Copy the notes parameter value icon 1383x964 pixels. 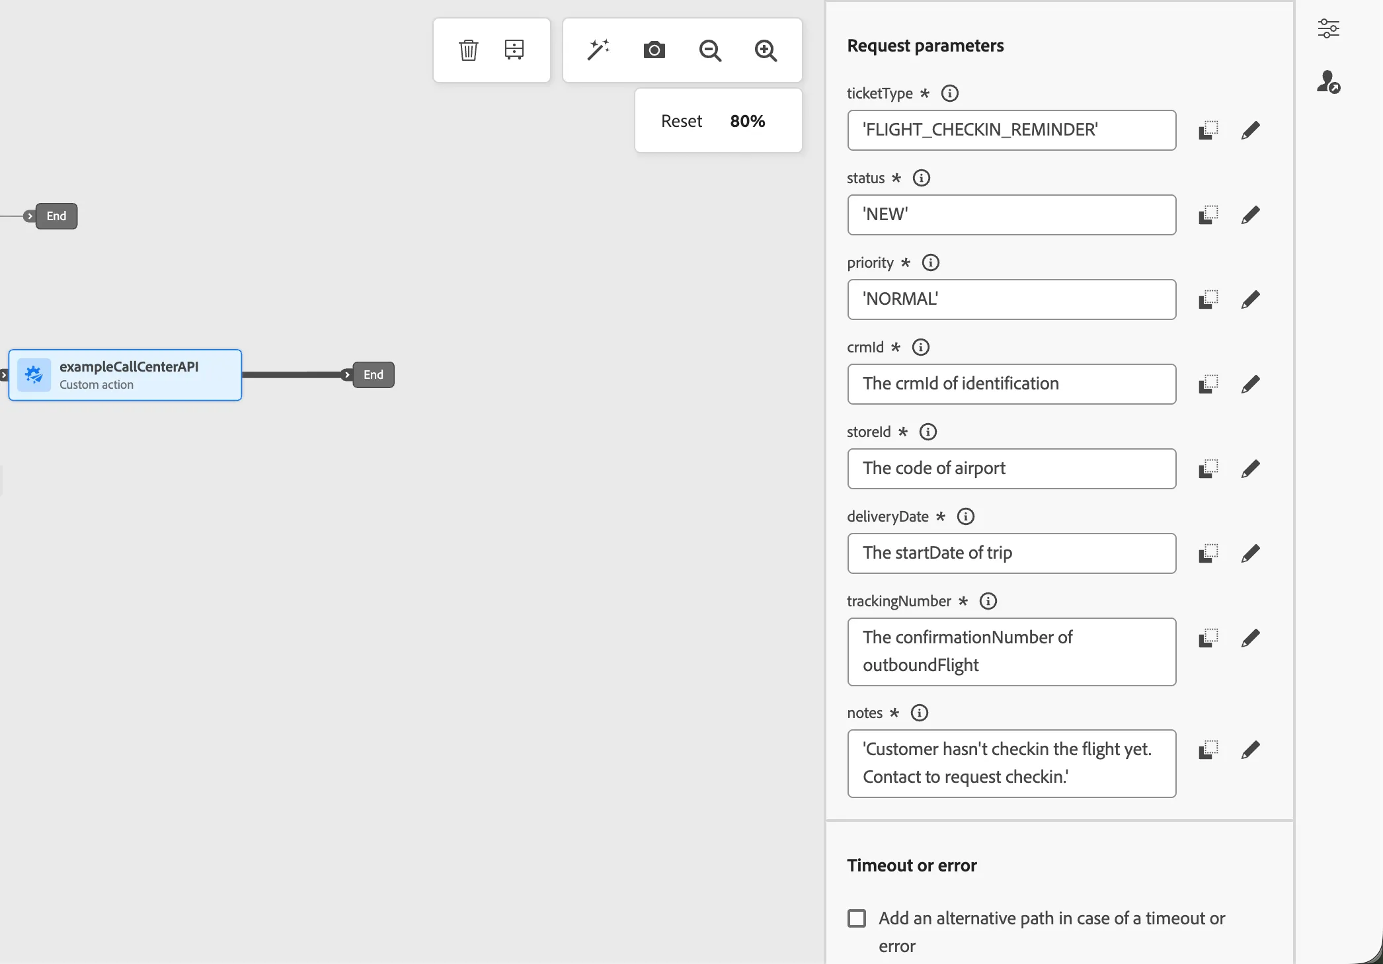click(x=1208, y=750)
